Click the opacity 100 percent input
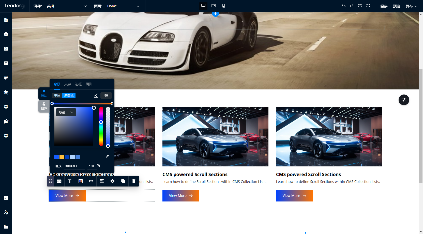 [92, 166]
